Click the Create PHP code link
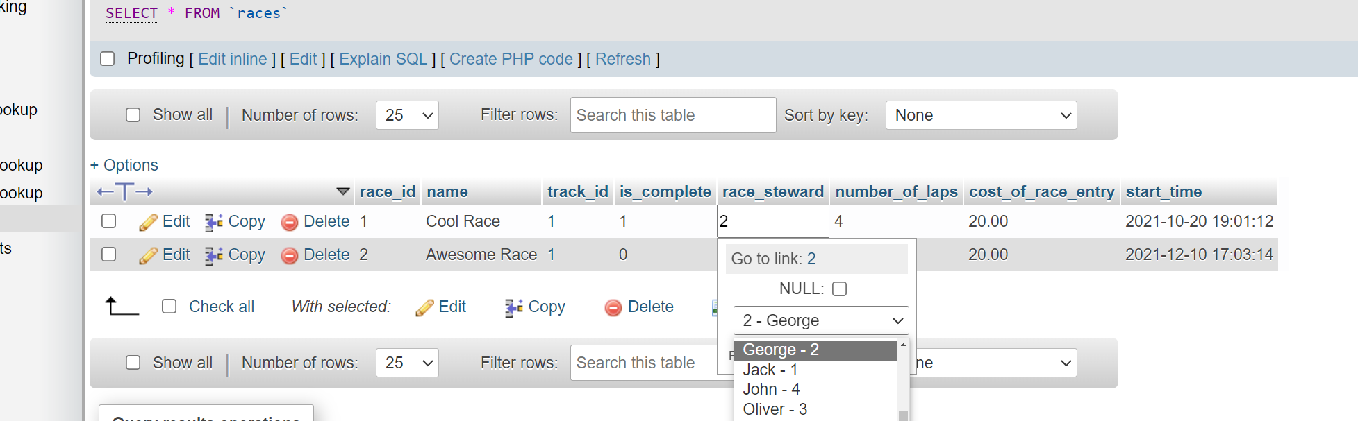This screenshot has width=1358, height=421. pos(511,59)
